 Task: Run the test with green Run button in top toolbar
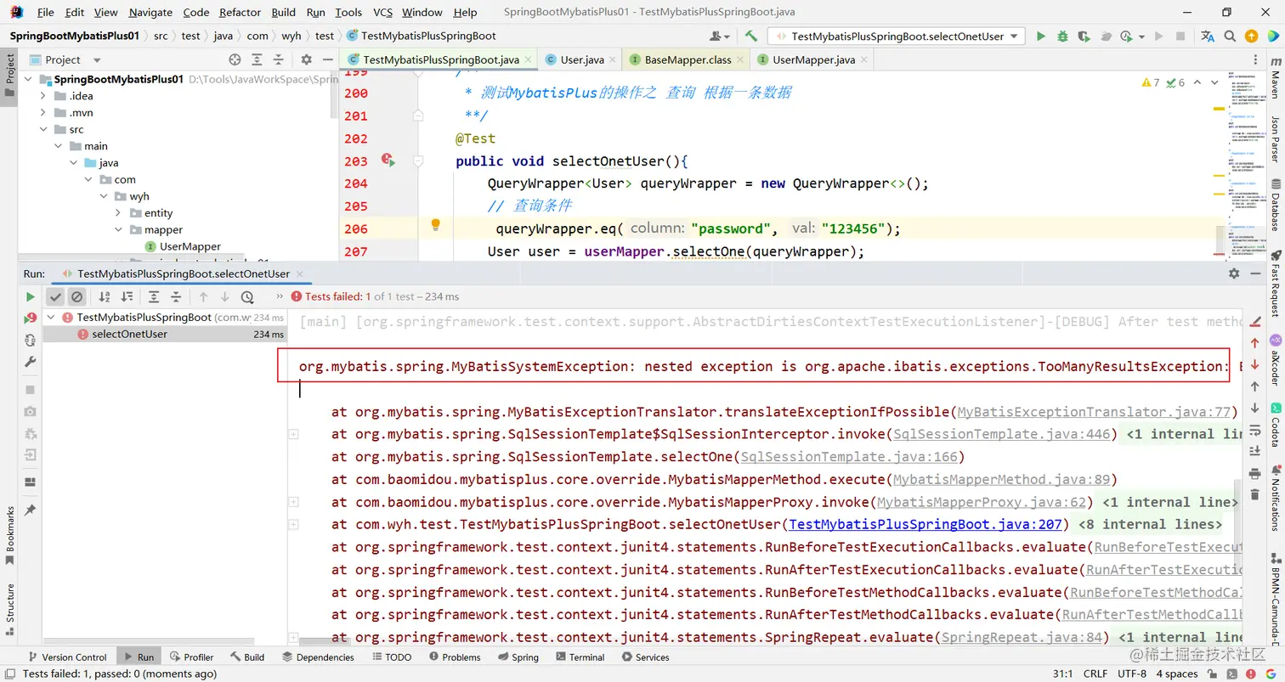point(1040,37)
